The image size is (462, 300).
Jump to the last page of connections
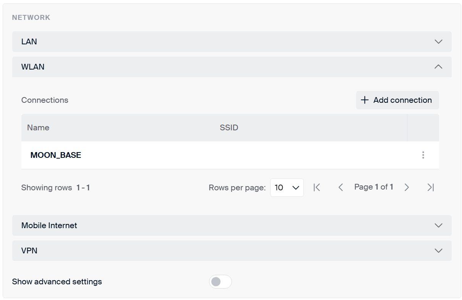click(x=431, y=187)
